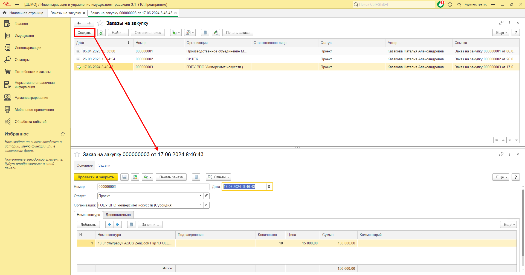
Task: Add the order document to favorites star
Action: (x=77, y=155)
